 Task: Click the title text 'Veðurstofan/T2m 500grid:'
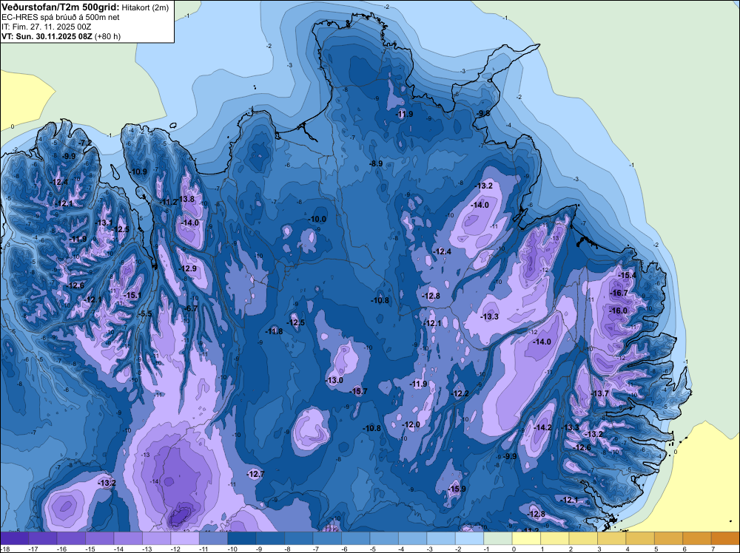(x=61, y=7)
